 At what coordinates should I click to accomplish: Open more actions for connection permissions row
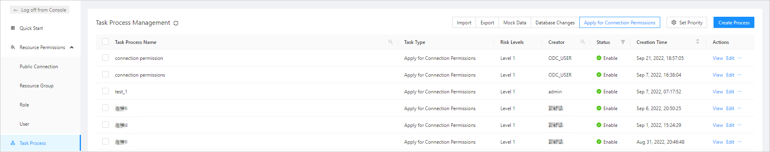click(x=740, y=75)
